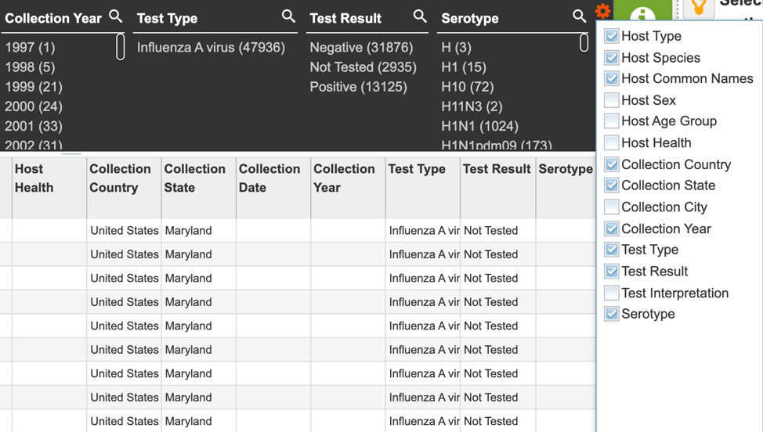
Task: Uncheck the Host Type column checkbox
Action: 611,36
